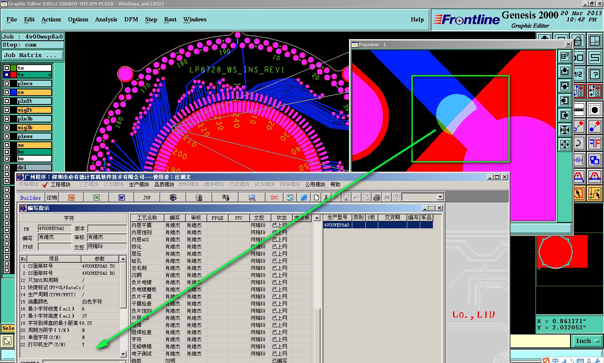Click the green color swatch of layer to

pyautogui.click(x=13, y=68)
